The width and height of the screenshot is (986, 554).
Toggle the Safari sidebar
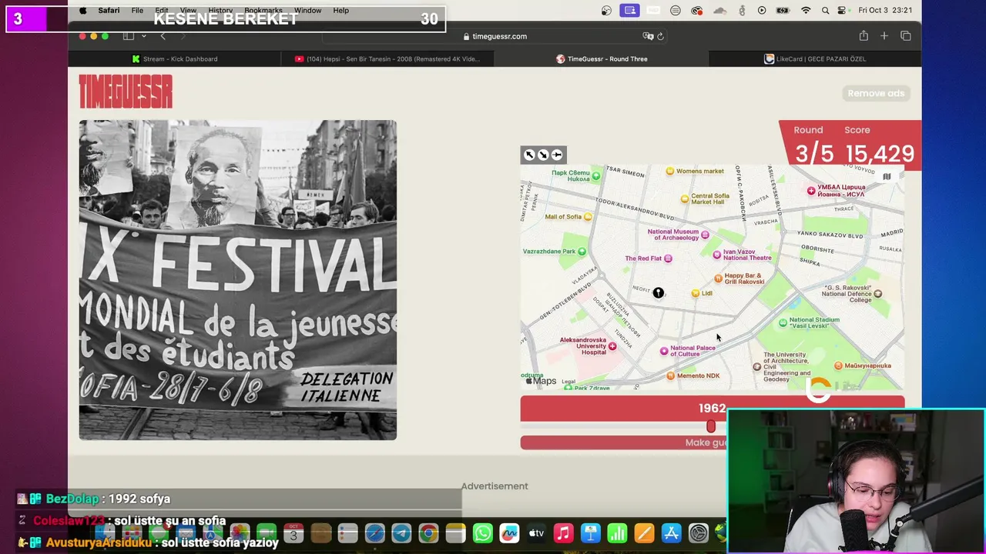(x=129, y=36)
